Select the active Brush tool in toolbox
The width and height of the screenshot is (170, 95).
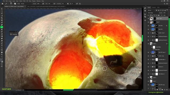pyautogui.click(x=2, y=27)
